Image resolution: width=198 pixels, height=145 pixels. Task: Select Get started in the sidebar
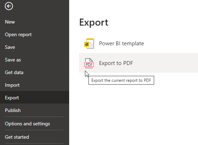tap(17, 137)
